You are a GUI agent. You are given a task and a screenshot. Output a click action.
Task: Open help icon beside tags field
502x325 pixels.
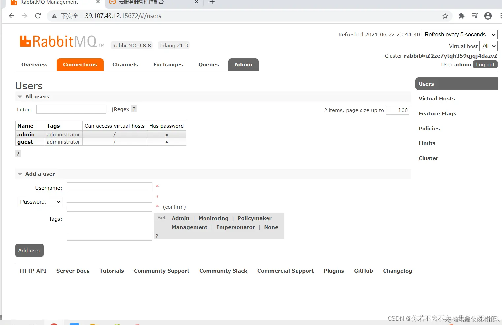point(157,236)
